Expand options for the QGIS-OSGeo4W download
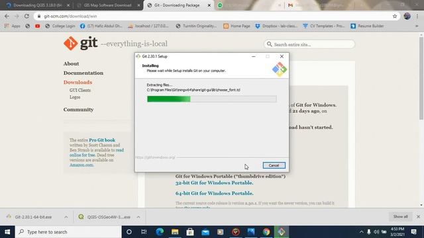The width and height of the screenshot is (424, 238). point(138,217)
